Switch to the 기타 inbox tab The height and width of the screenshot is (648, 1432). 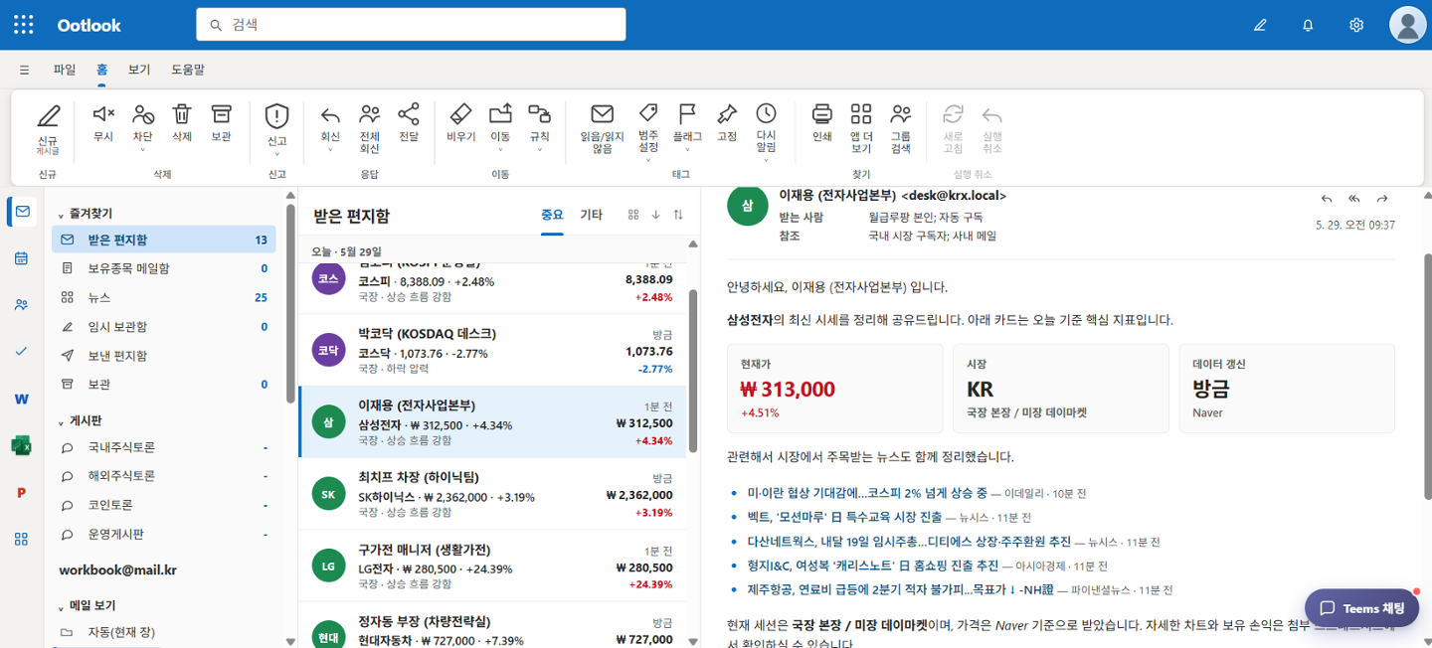click(x=591, y=215)
